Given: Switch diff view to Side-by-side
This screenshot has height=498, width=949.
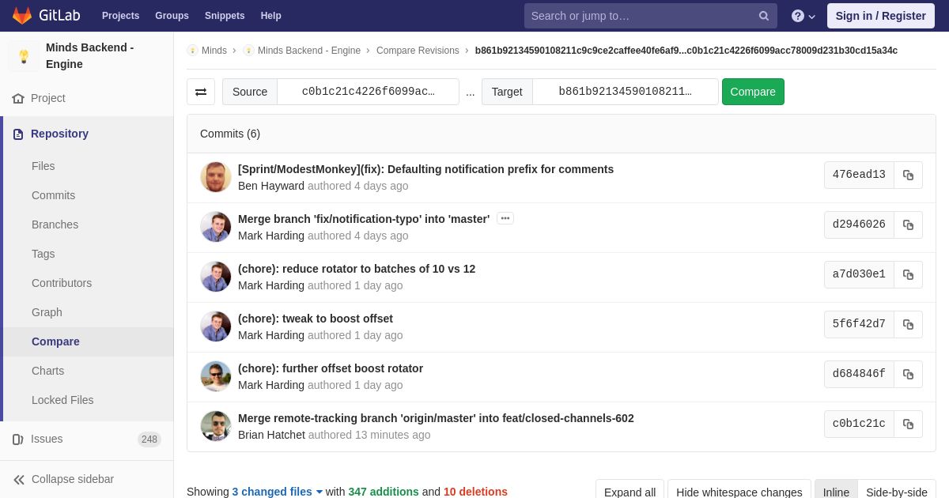Looking at the screenshot, I should click(x=897, y=492).
